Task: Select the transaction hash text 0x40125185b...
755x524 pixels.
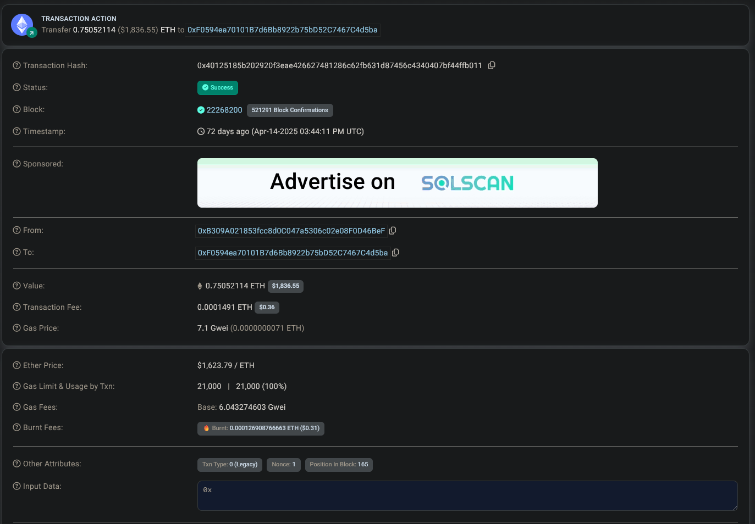Action: pos(340,65)
